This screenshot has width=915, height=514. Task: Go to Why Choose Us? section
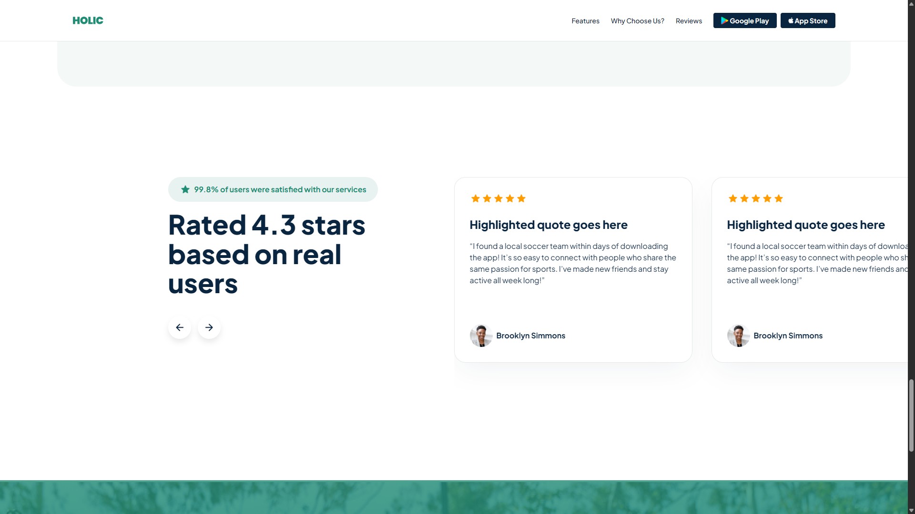coord(637,21)
